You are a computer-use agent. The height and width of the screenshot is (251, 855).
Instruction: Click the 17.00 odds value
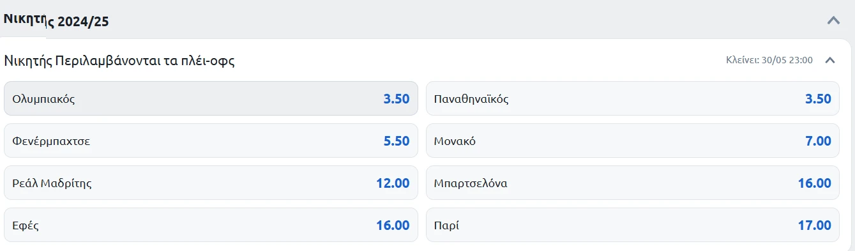[x=814, y=225]
